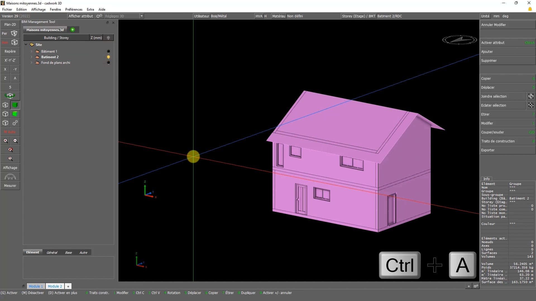Viewport: 536px width, 301px height.
Task: Click the Couleur value in the Info panel
Action: pyautogui.click(x=513, y=224)
